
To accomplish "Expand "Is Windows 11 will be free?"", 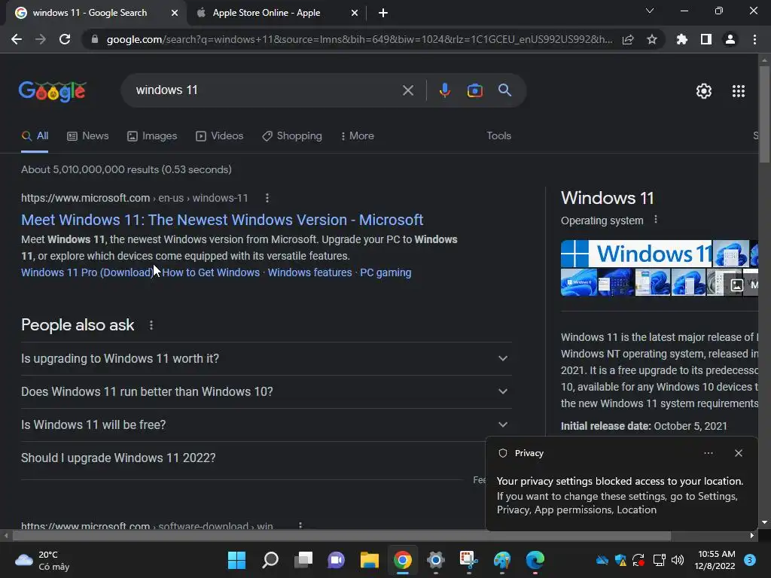I will 266,424.
